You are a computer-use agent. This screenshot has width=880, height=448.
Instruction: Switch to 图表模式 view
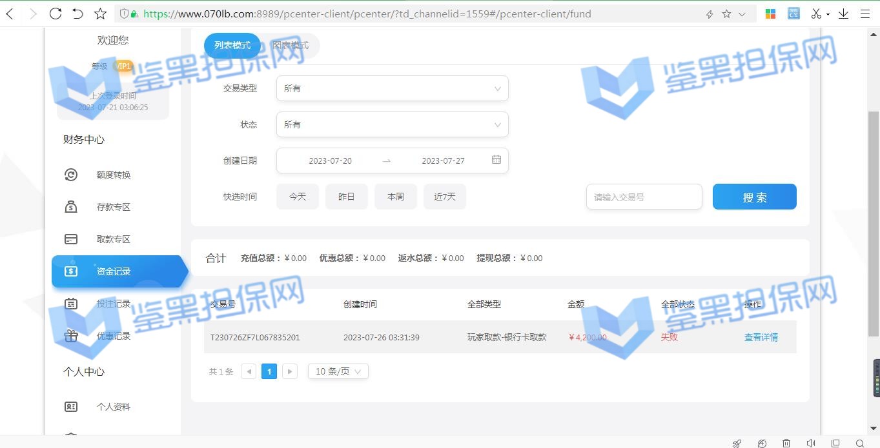point(291,46)
